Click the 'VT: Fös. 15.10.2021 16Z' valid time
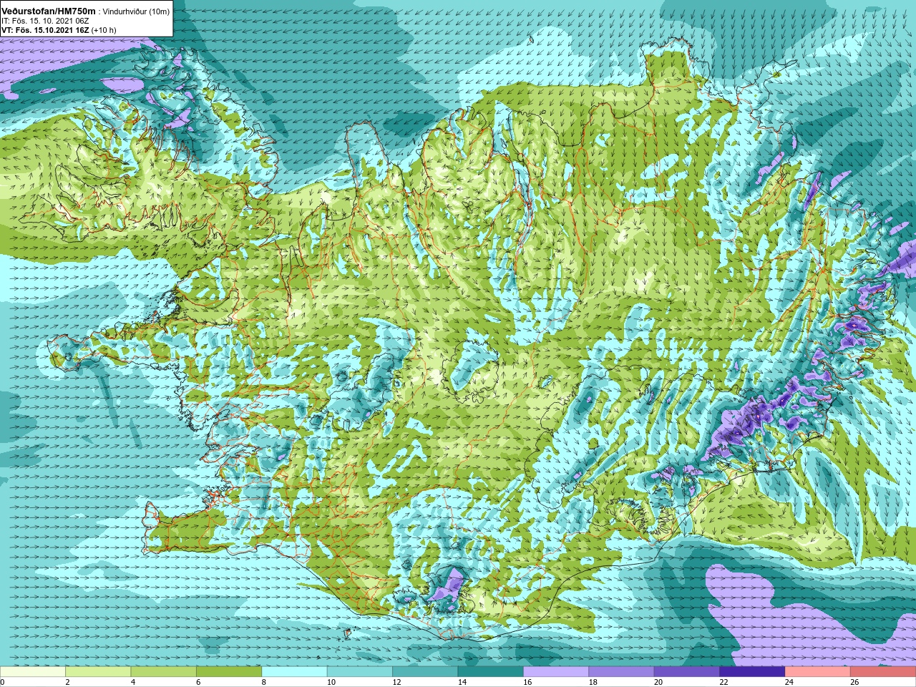The width and height of the screenshot is (916, 687). pyautogui.click(x=45, y=30)
